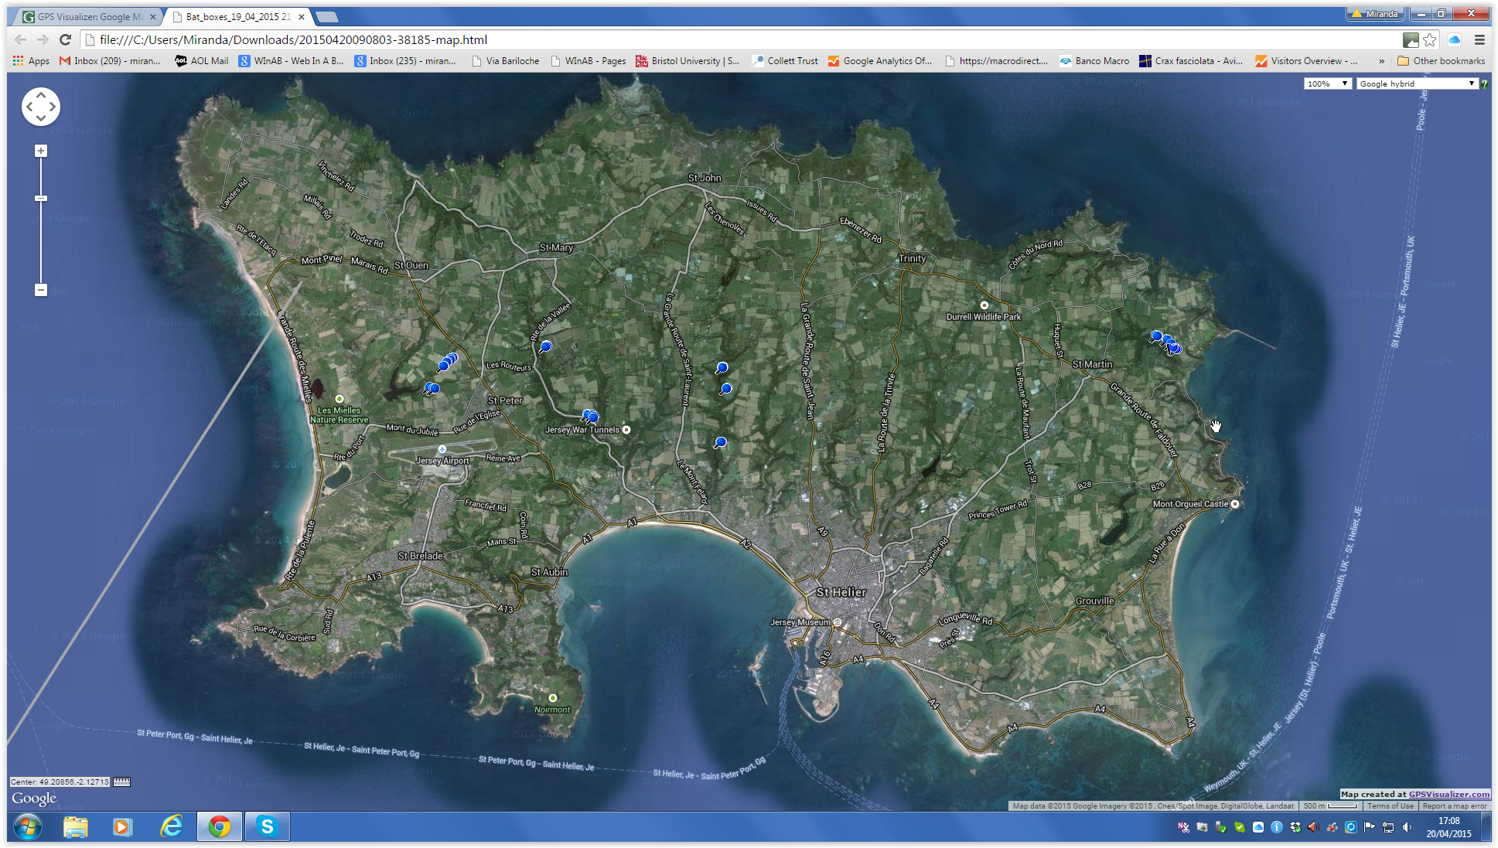Screen dimensions: 1498x848
Task: Click the Noirmont point marker
Action: click(552, 698)
